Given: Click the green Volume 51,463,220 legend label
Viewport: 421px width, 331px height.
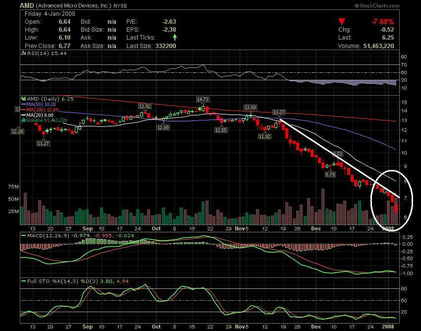Looking at the screenshot, I should point(47,120).
